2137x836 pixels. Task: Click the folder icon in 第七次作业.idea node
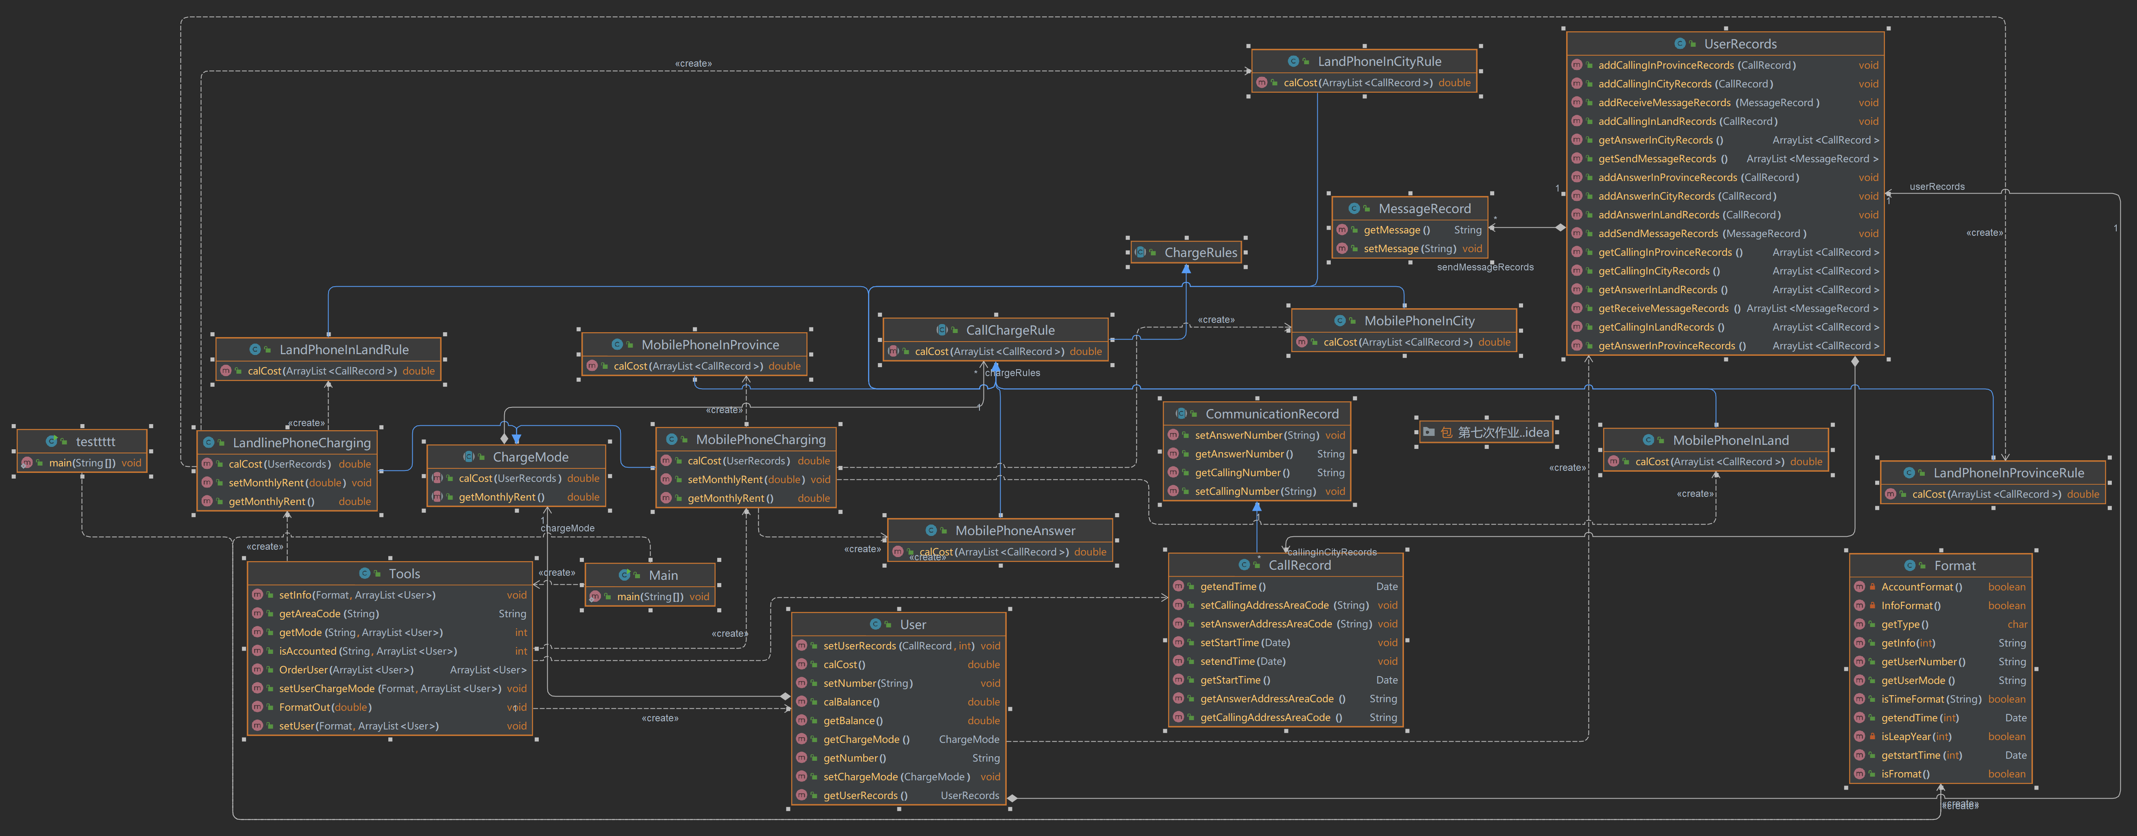(1429, 432)
